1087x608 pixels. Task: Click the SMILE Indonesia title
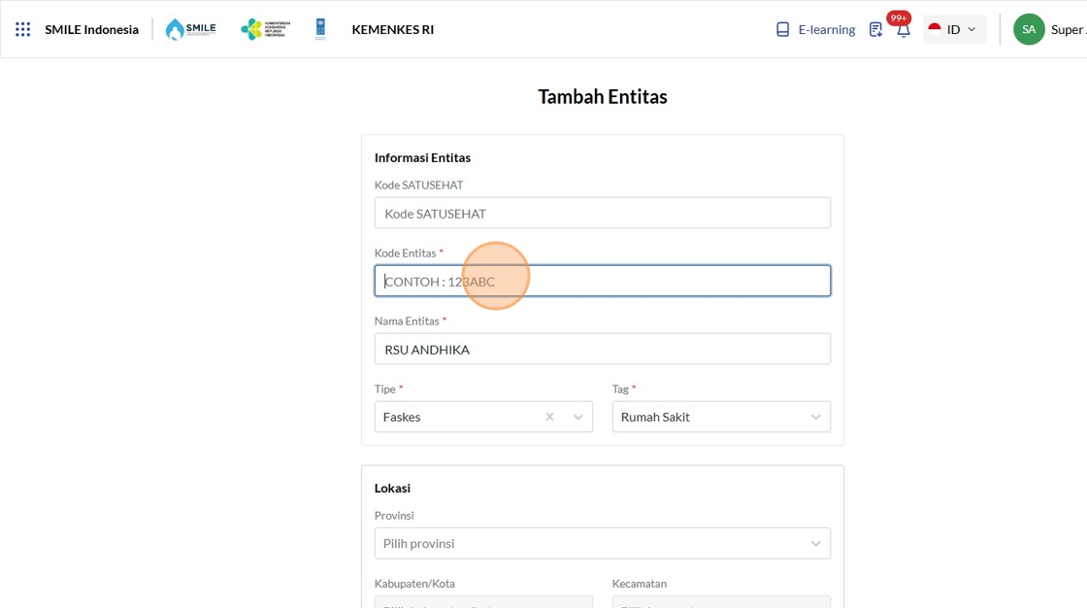pyautogui.click(x=91, y=29)
